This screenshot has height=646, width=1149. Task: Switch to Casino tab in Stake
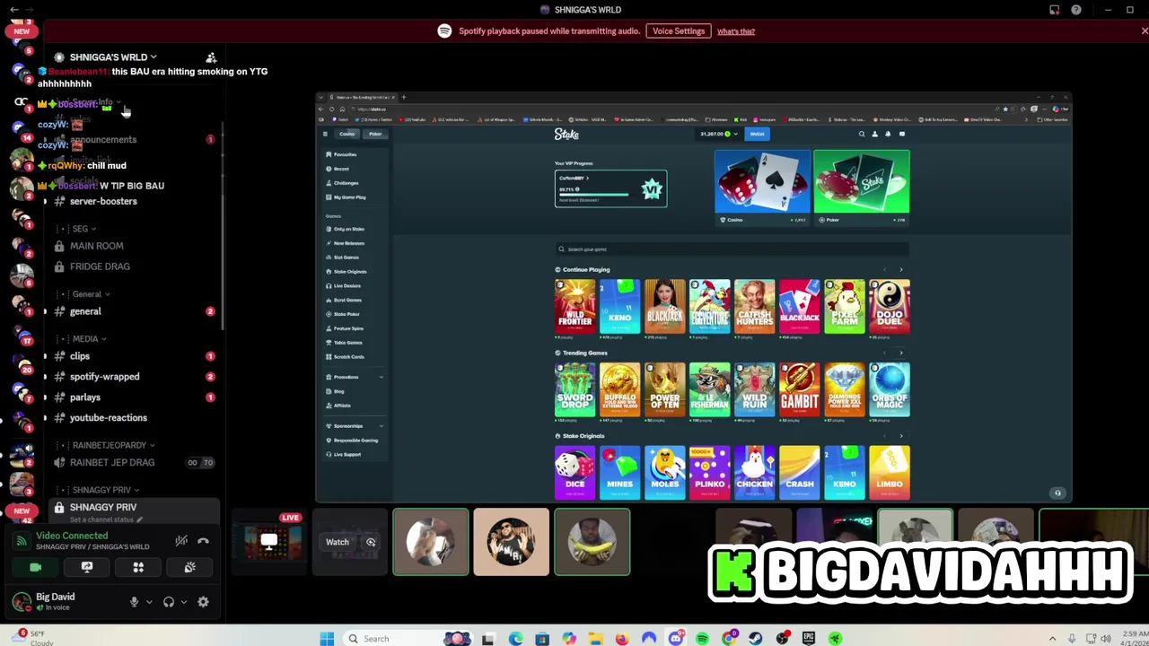coord(347,134)
